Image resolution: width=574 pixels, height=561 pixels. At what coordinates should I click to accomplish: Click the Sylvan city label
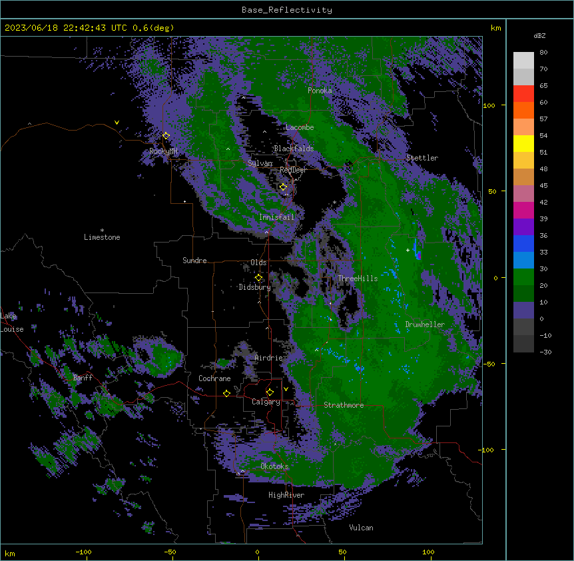point(260,163)
